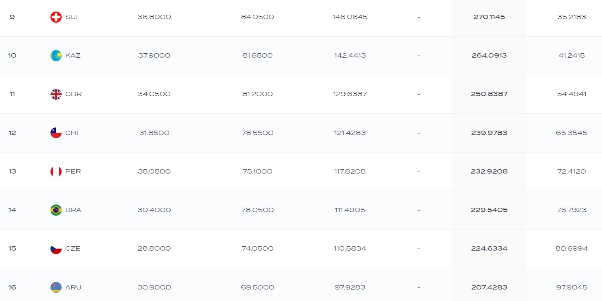Click the Switzerland flag icon
This screenshot has width=602, height=301.
(x=56, y=17)
